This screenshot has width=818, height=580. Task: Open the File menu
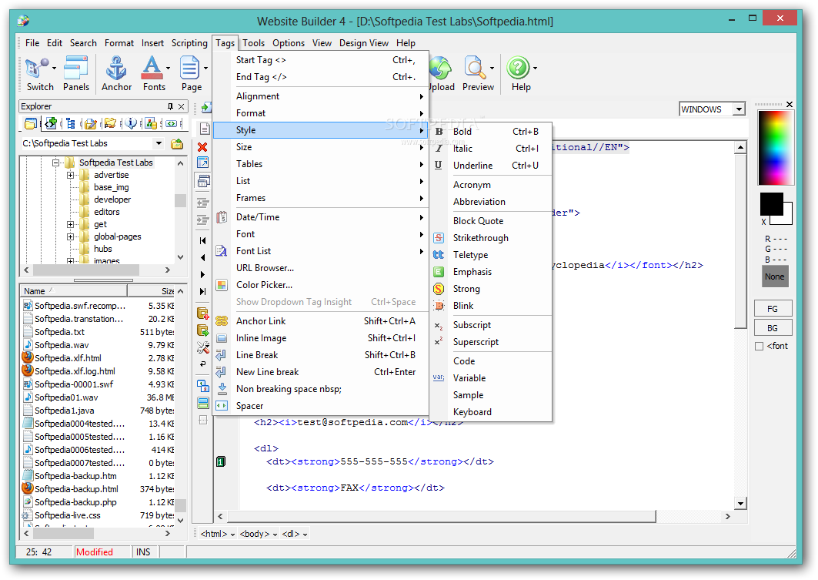point(32,43)
